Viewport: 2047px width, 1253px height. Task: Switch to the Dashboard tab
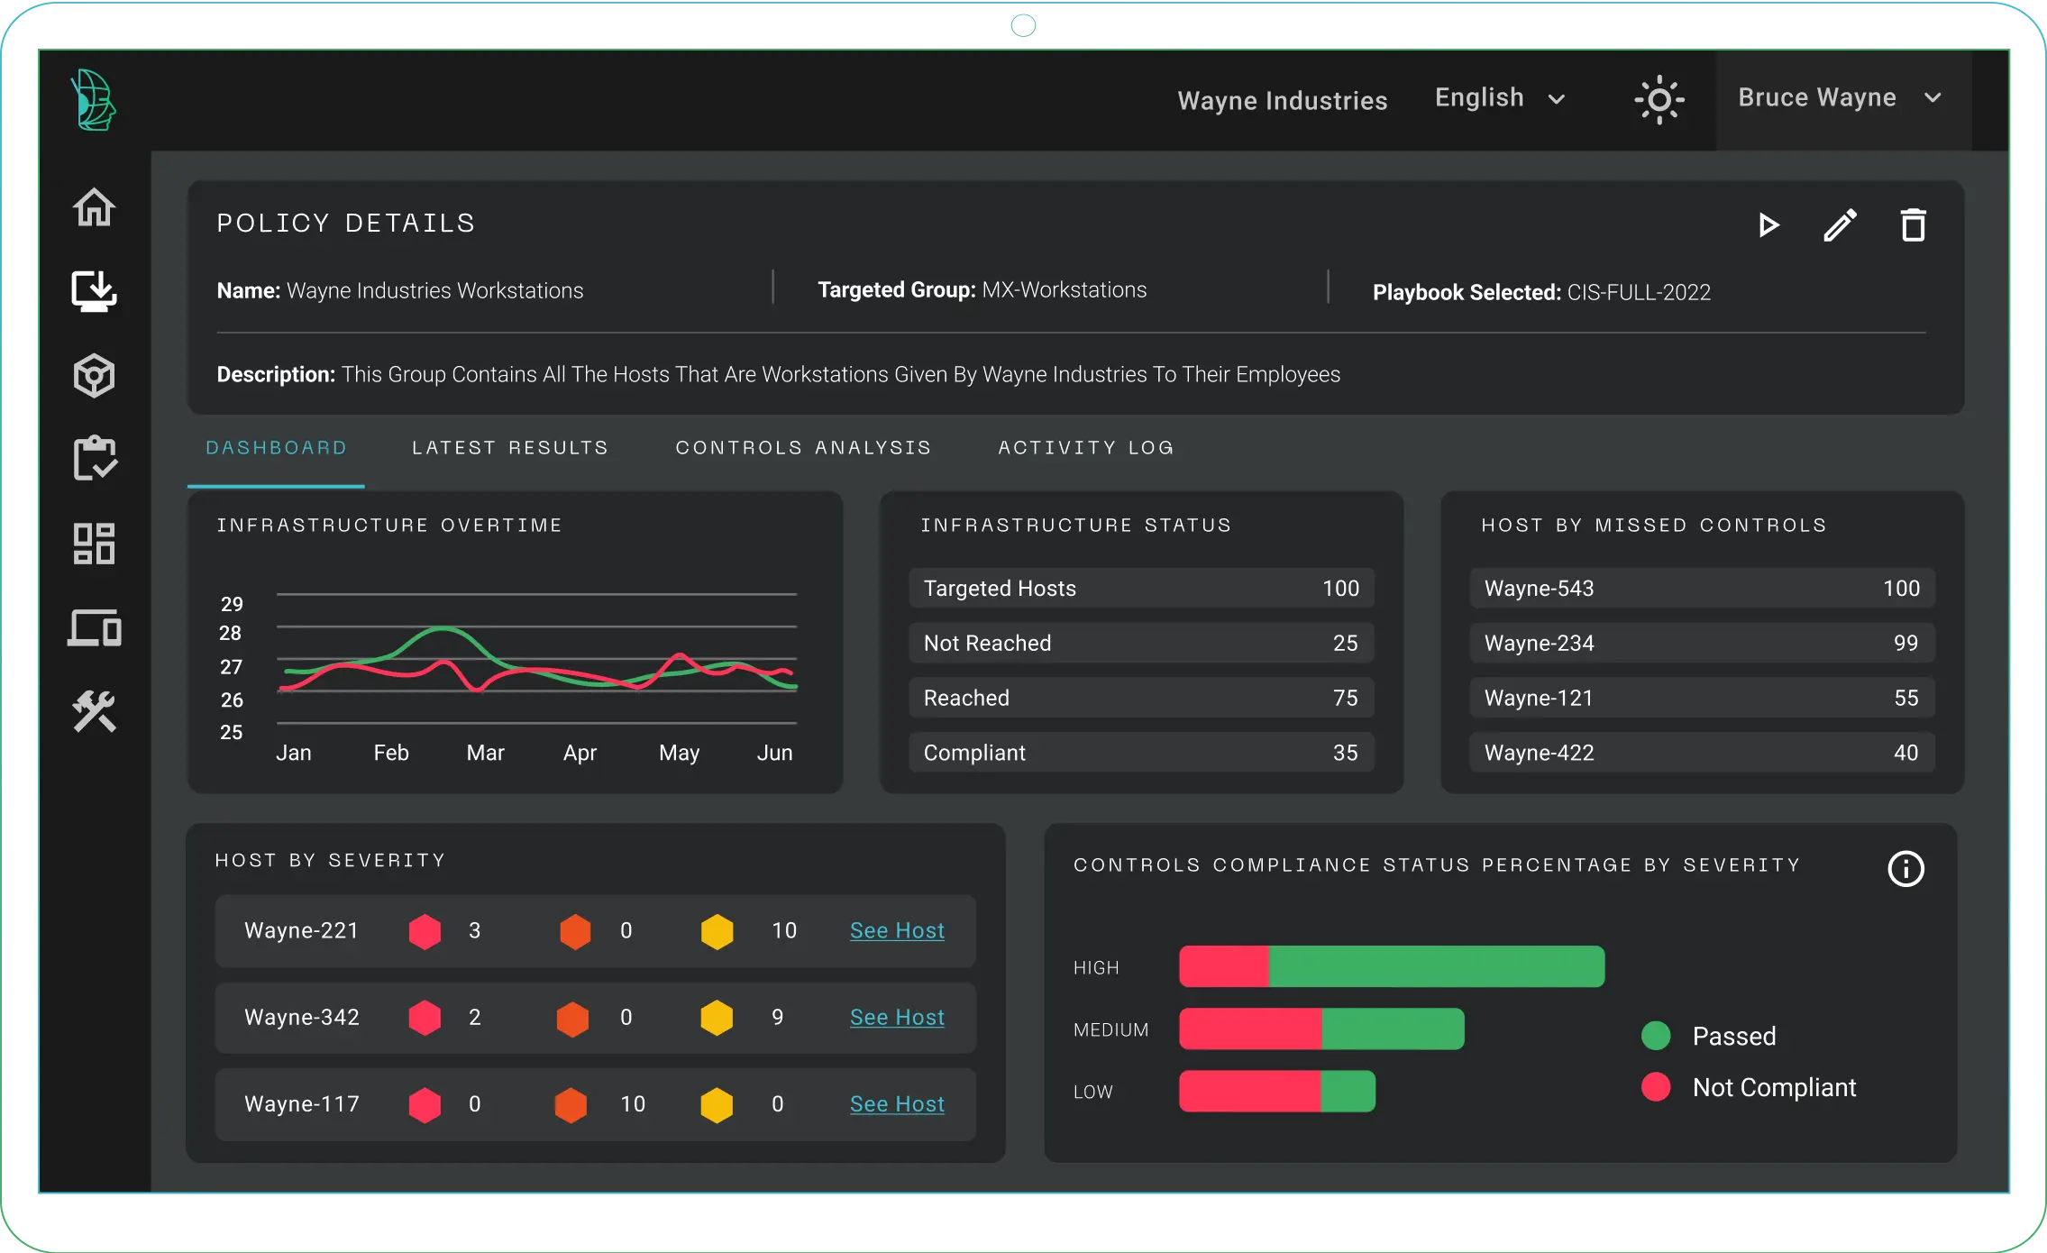pos(276,447)
